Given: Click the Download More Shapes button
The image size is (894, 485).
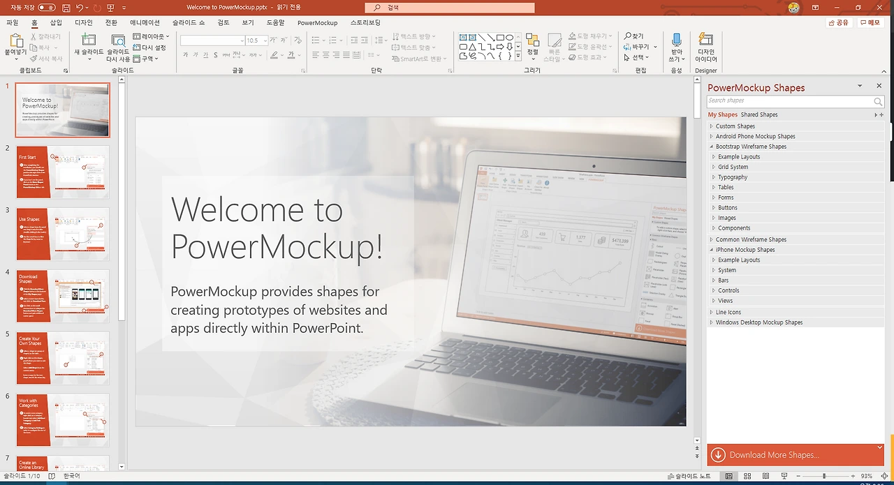Looking at the screenshot, I should [796, 455].
